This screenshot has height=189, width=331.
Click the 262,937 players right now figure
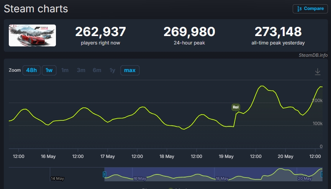pos(100,32)
